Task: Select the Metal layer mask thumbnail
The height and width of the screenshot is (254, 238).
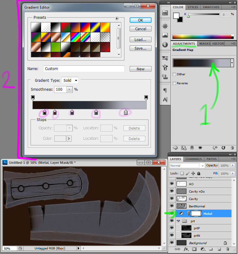Action: pos(196,214)
